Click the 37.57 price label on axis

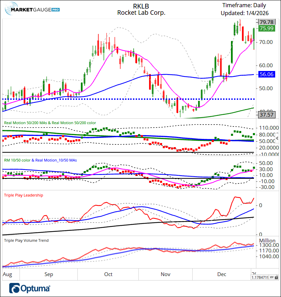266,115
